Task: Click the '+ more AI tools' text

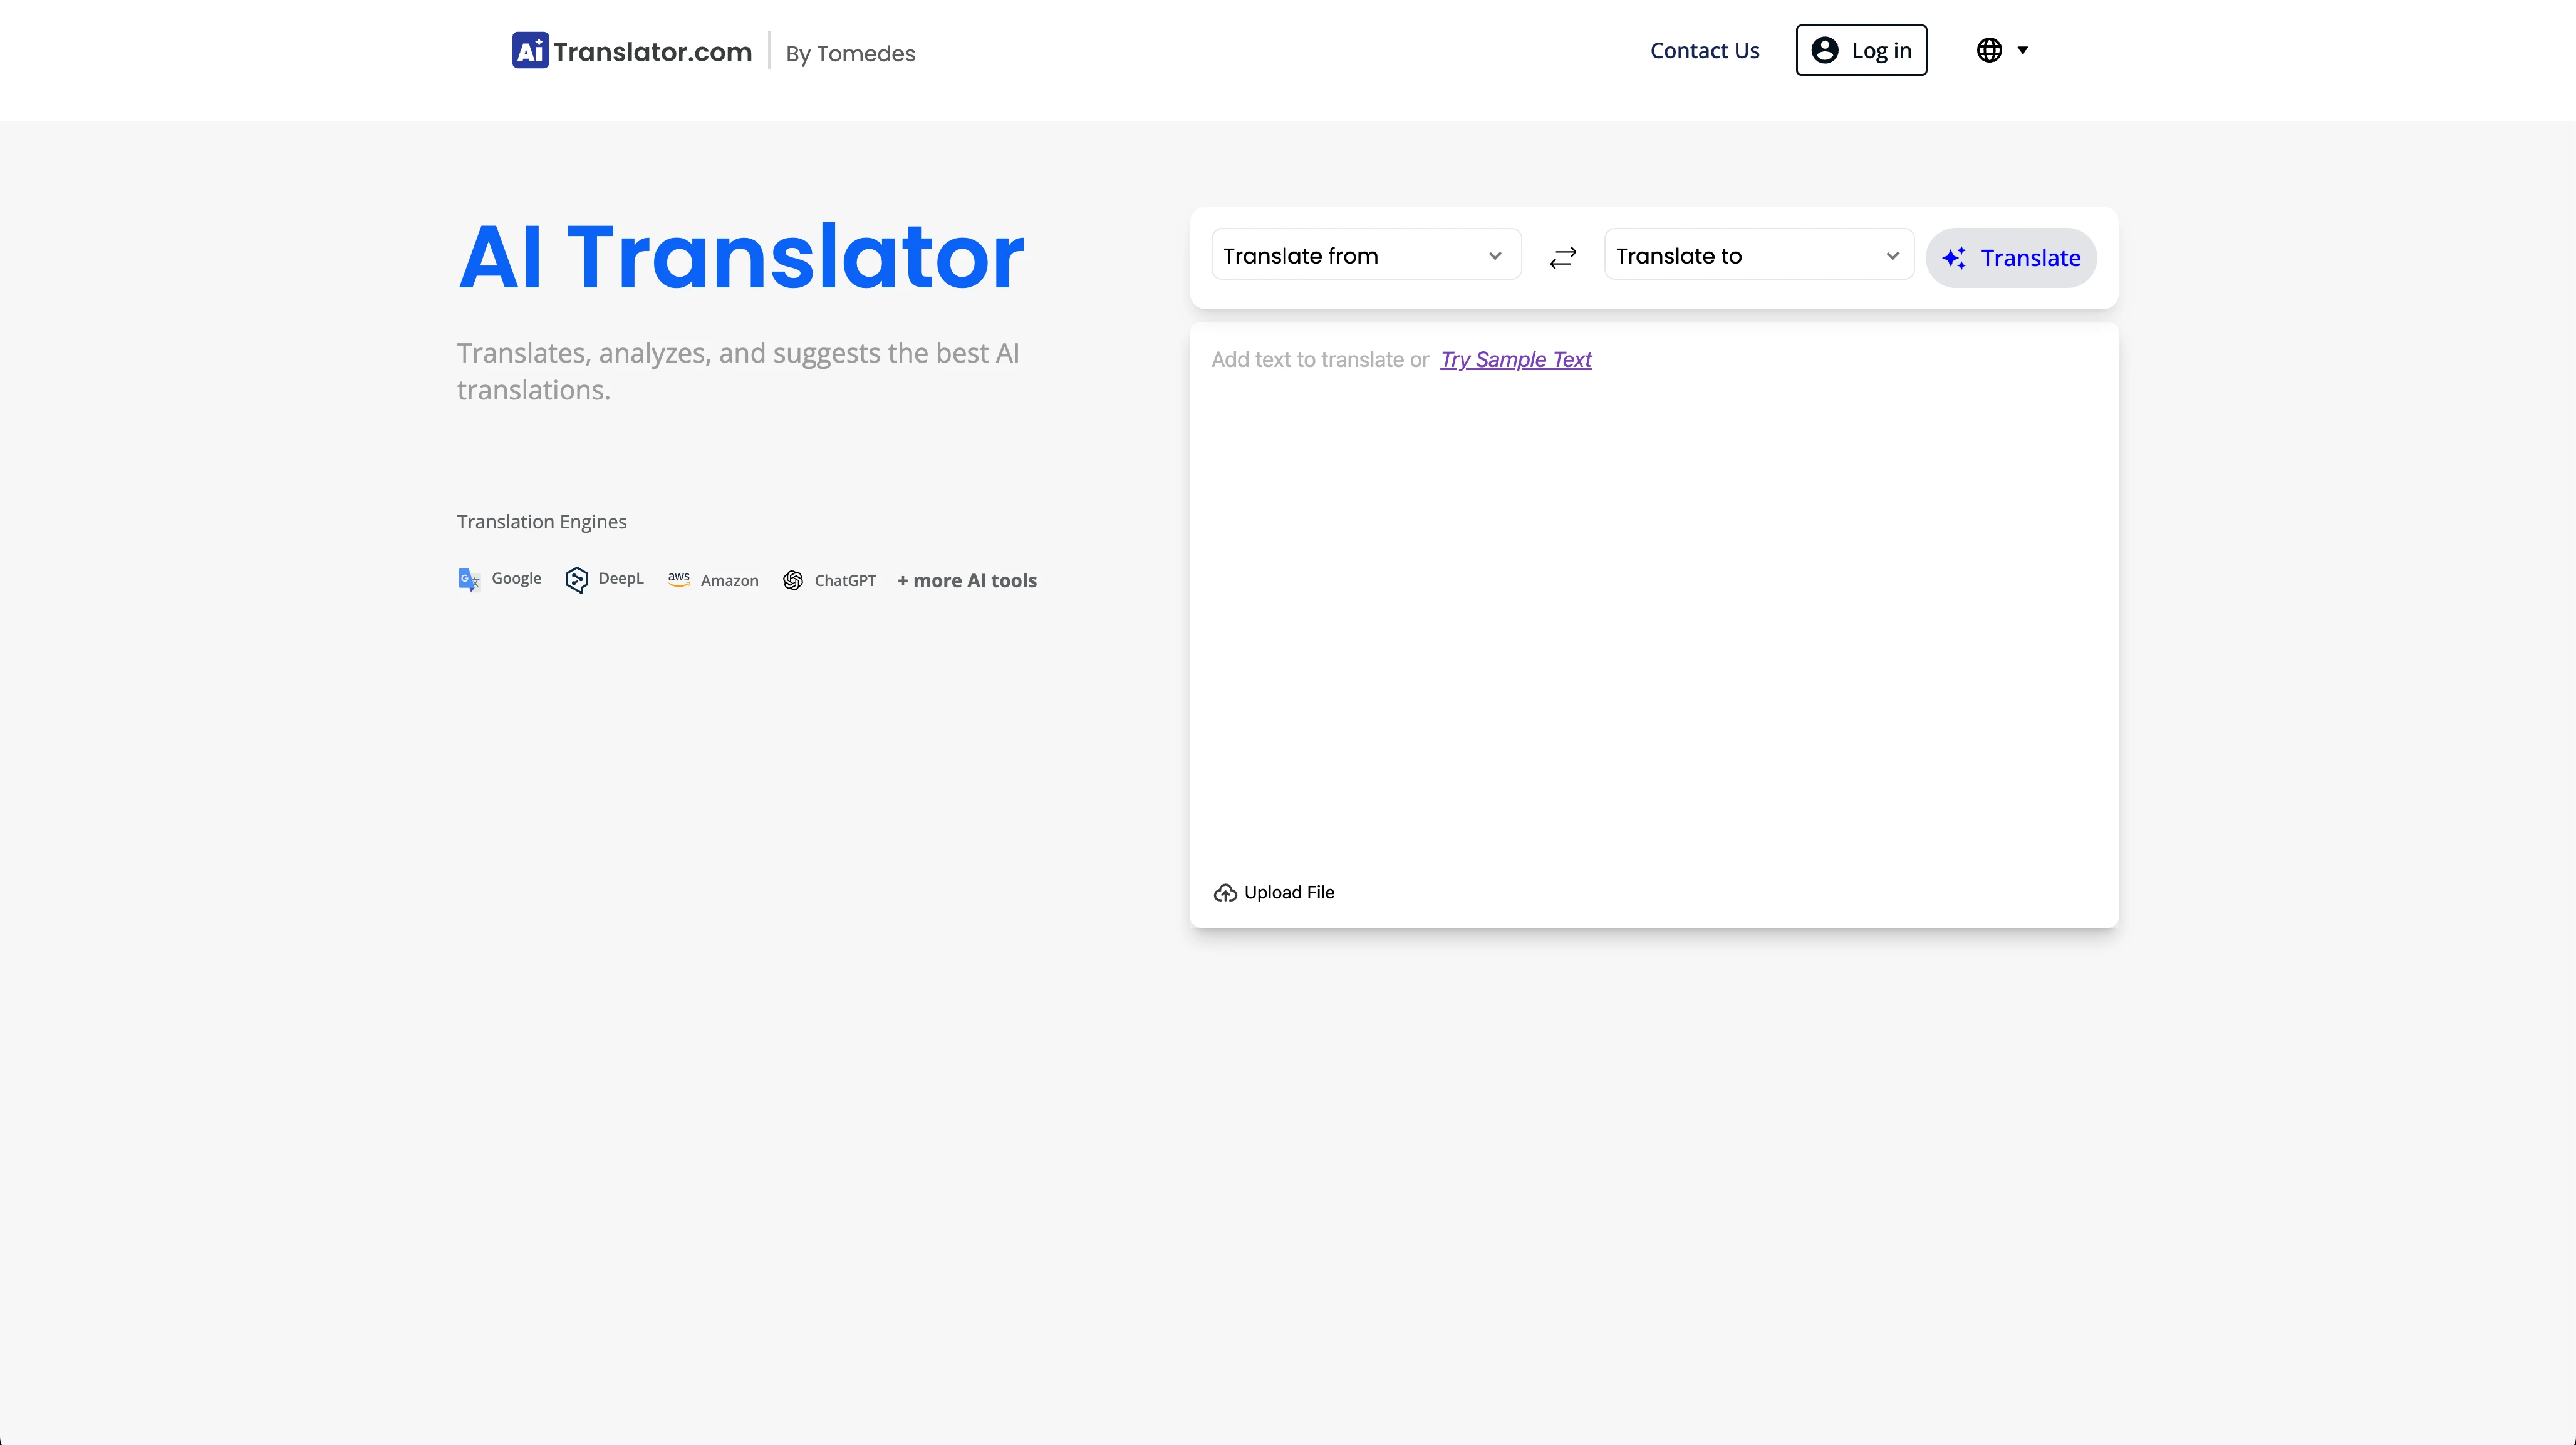Action: click(967, 580)
